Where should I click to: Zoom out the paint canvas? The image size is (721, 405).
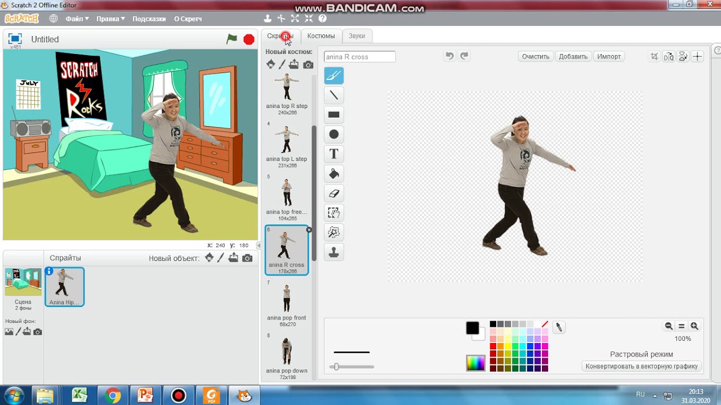669,326
